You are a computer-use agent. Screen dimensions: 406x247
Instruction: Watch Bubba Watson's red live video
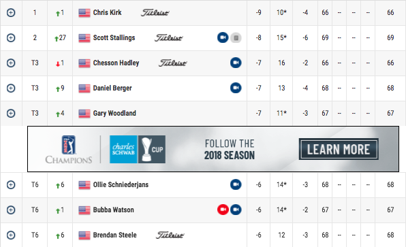[223, 210]
